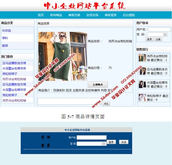Open 水溶蕾丝名媛吊带 thumbnail in sales ranking

[142, 84]
